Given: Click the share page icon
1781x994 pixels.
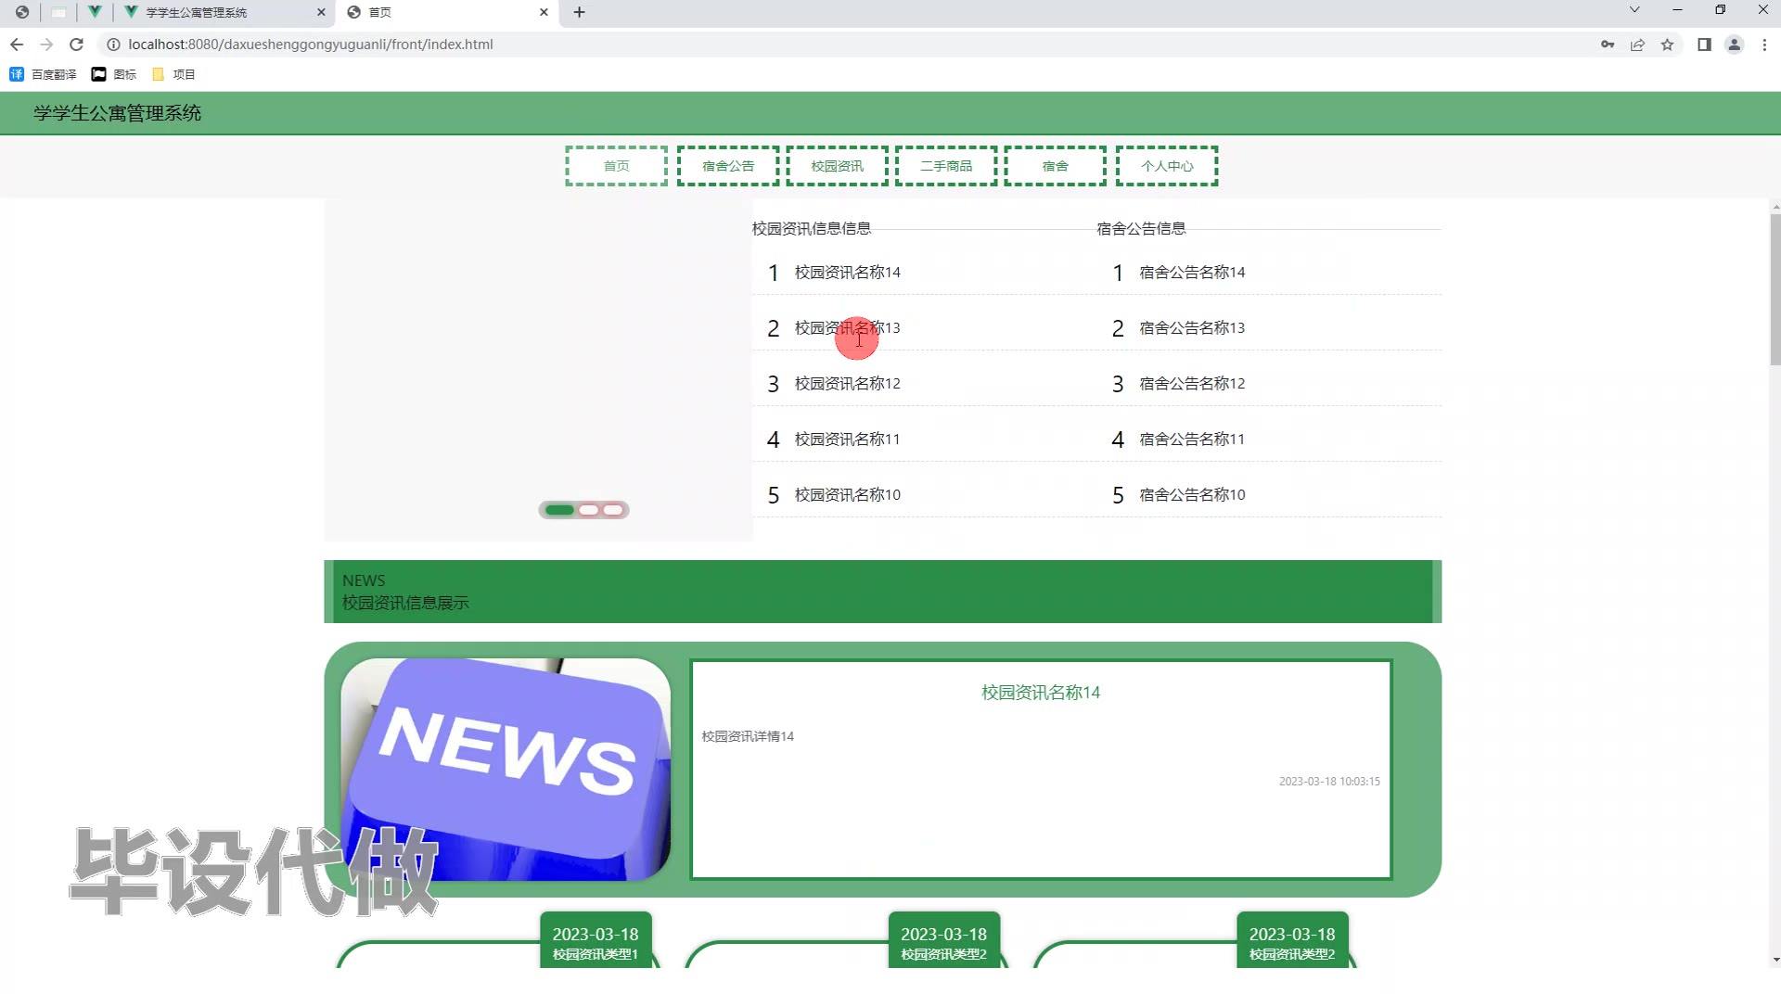Looking at the screenshot, I should (1638, 45).
